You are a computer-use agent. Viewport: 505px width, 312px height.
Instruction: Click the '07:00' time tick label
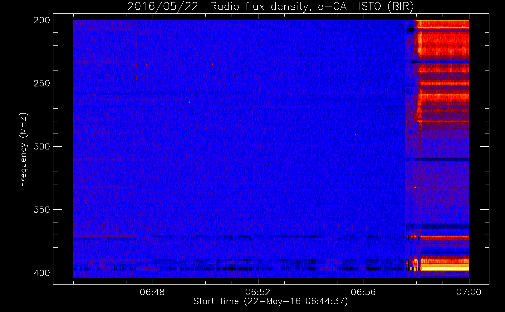pos(469,292)
